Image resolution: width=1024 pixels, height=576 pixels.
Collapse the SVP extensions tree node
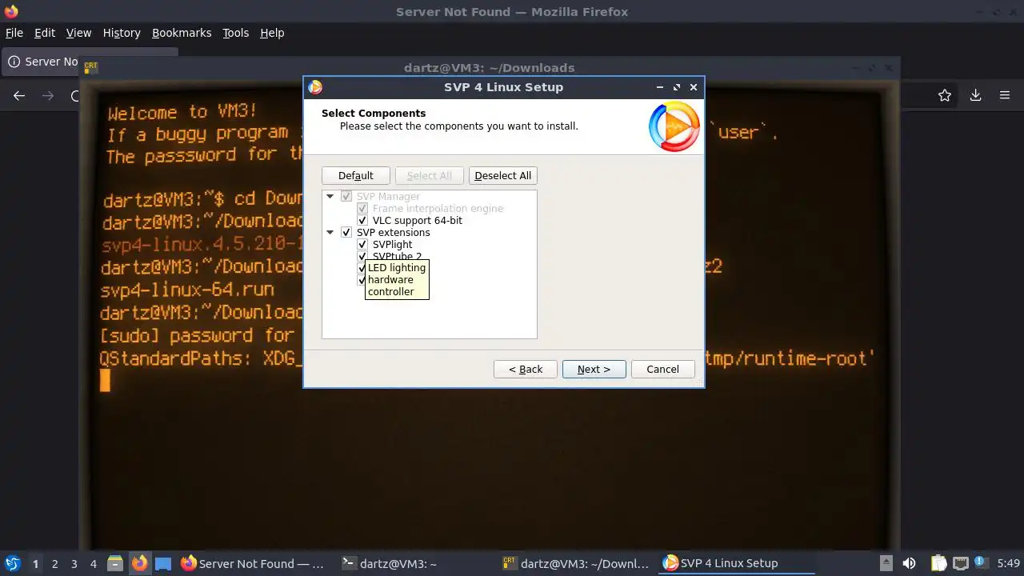coord(330,233)
